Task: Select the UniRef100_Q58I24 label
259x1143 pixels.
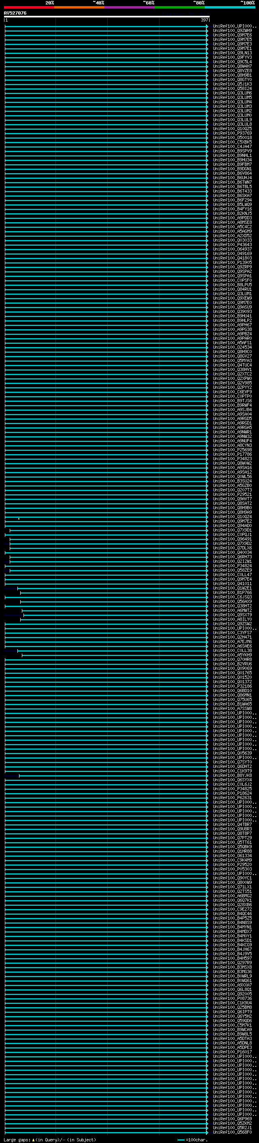Action: [x=232, y=88]
